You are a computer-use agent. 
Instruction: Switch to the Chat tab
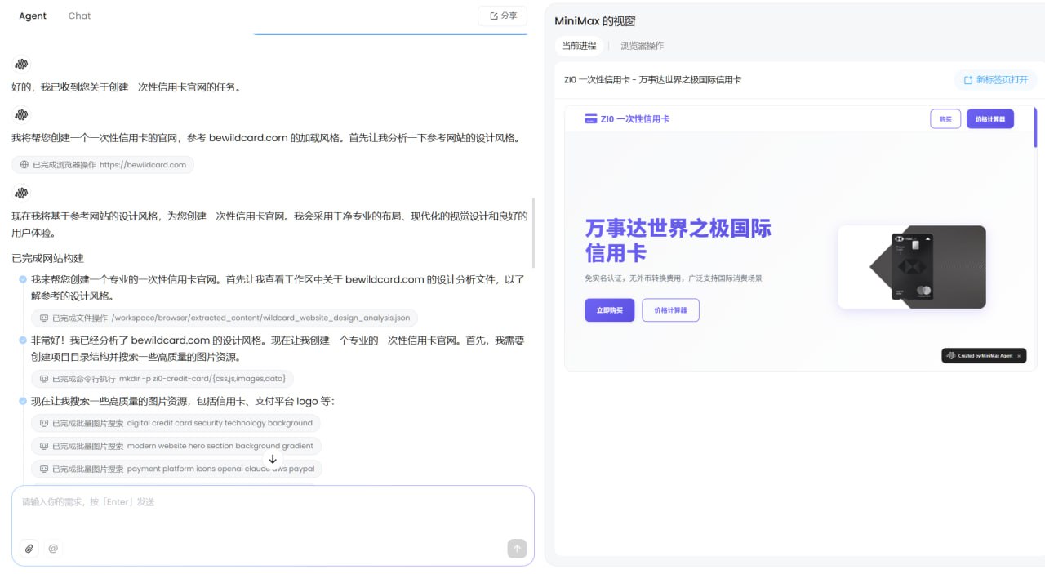tap(79, 16)
